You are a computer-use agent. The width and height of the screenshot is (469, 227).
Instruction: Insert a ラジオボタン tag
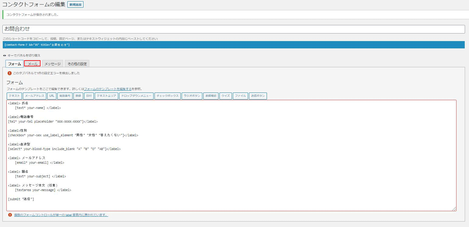(192, 96)
